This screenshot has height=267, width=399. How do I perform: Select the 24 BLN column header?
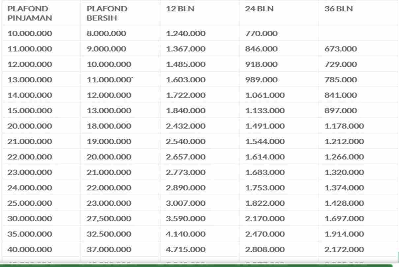tap(259, 9)
